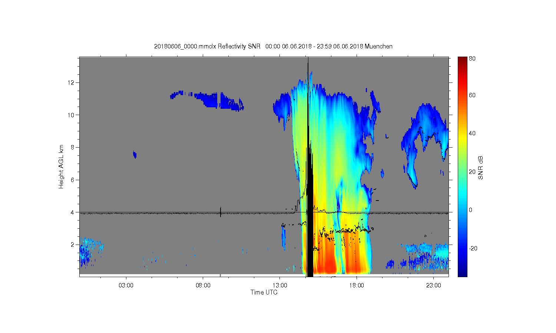Click the spike on the 4 km line near 09:00

[x=221, y=212]
